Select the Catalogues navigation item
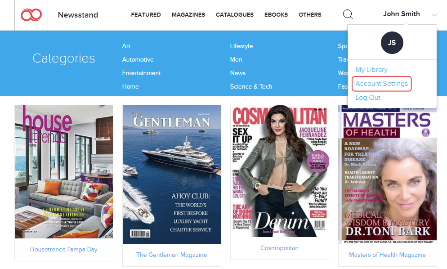 point(234,15)
